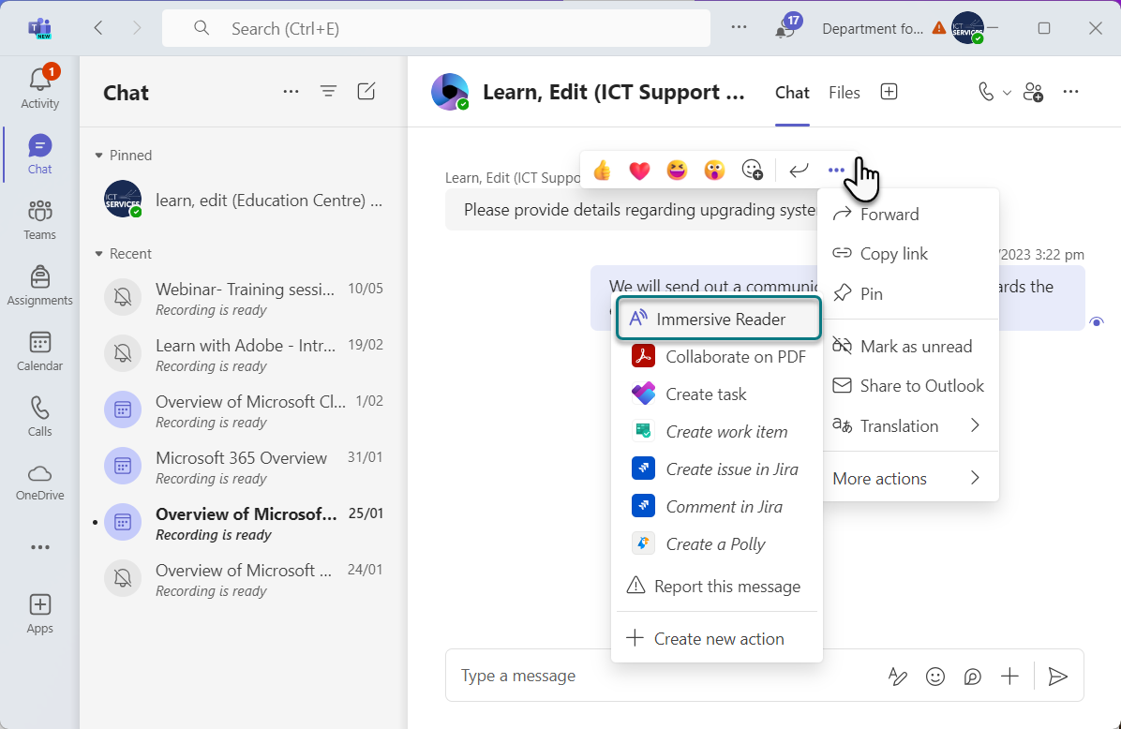The image size is (1121, 729).
Task: Pin this message
Action: pos(908,293)
